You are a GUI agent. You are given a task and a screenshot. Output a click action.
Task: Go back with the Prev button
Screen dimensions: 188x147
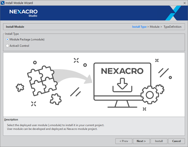(x=124, y=141)
